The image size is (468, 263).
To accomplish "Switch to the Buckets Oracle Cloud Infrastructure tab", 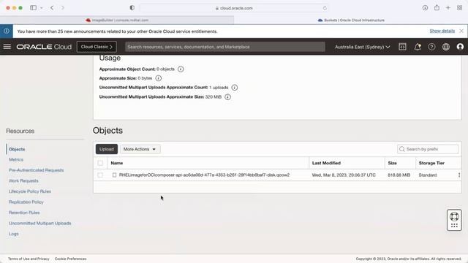I will [351, 20].
